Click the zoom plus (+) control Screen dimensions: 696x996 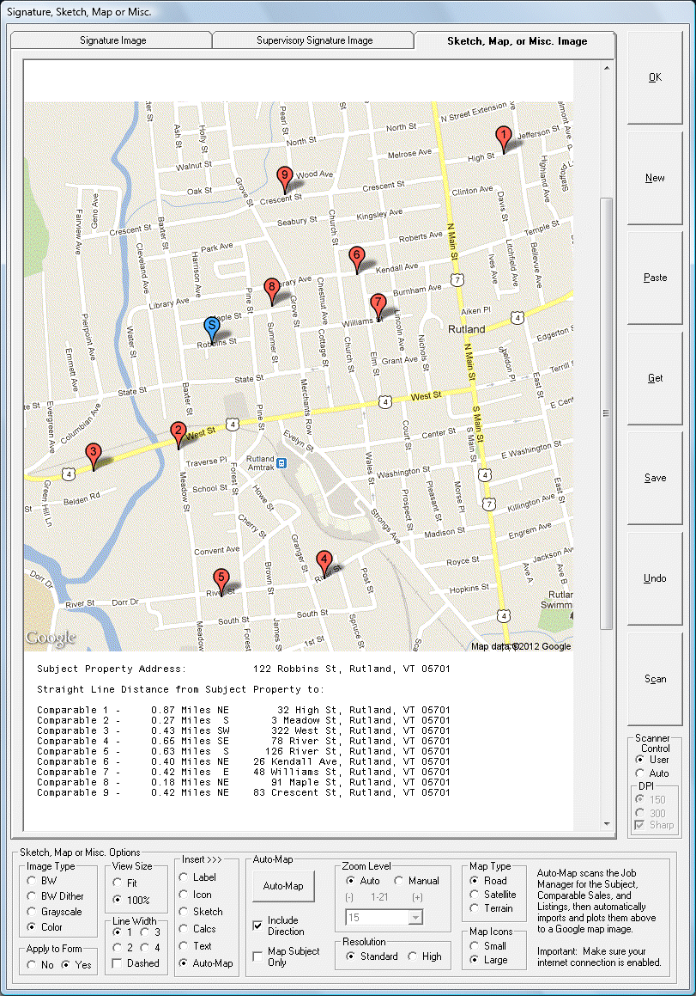[417, 897]
